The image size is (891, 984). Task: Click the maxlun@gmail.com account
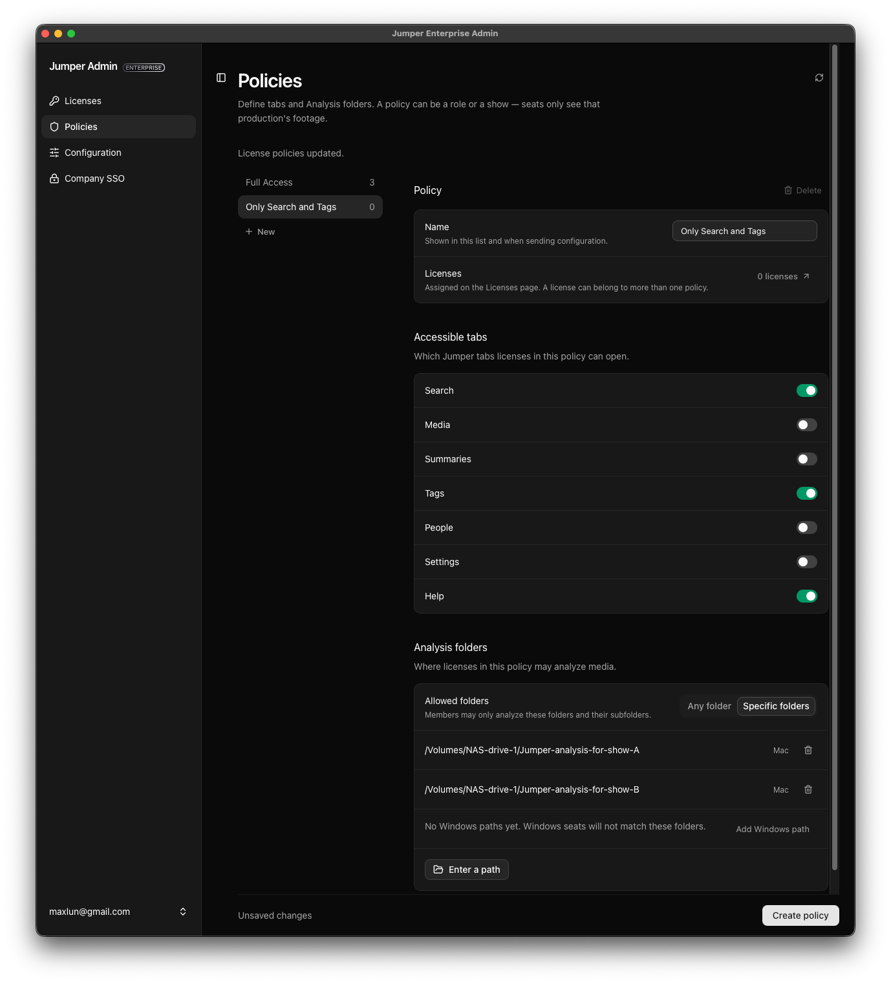click(x=118, y=912)
